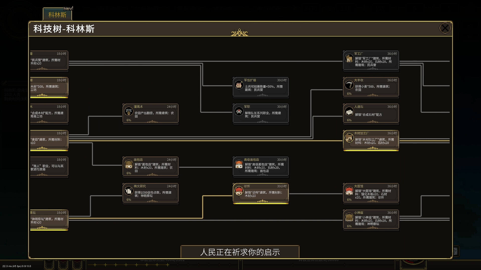
Task: Click the 小神庙 shrine technology icon
Action: (x=349, y=218)
